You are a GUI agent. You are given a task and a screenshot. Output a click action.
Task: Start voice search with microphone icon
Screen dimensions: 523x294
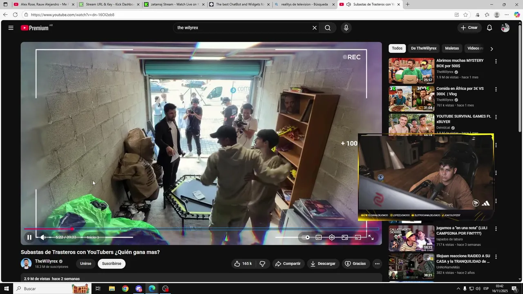346,28
